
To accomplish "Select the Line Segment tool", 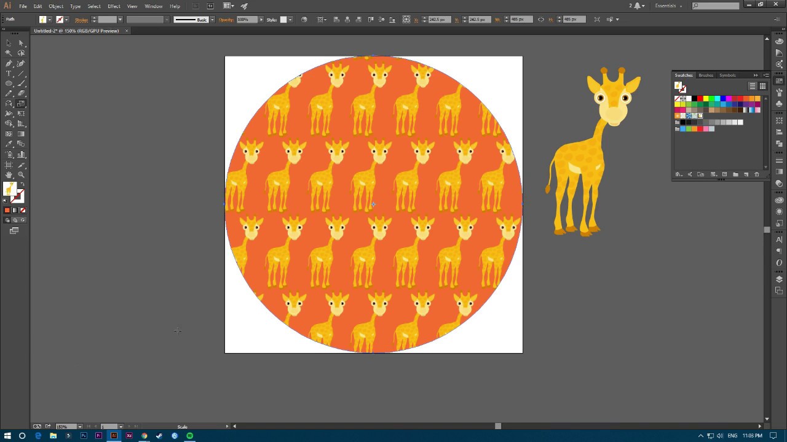I will 21,74.
